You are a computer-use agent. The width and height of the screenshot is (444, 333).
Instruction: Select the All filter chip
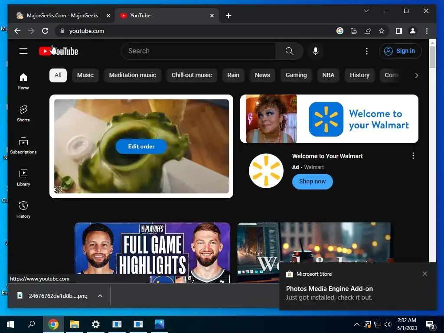click(58, 75)
